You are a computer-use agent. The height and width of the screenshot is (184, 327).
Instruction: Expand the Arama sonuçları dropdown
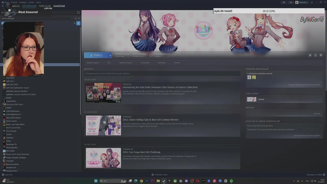(72, 18)
